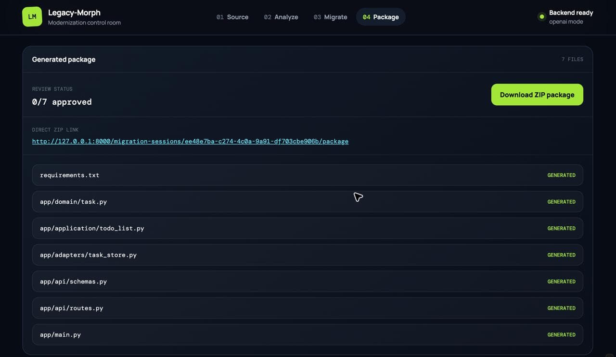Click the Legacy-Morph title text
This screenshot has width=616, height=357.
74,12
